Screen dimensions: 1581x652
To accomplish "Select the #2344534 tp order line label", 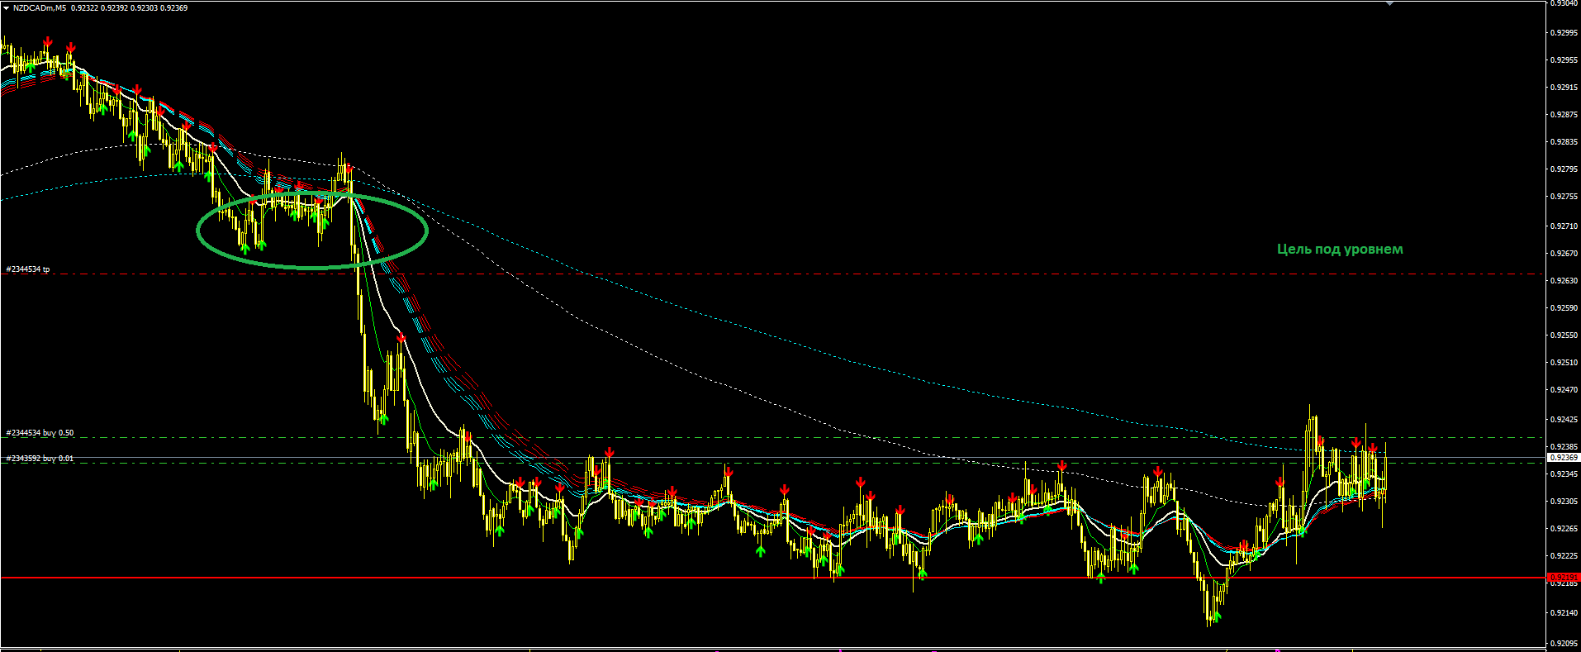I will (x=28, y=269).
